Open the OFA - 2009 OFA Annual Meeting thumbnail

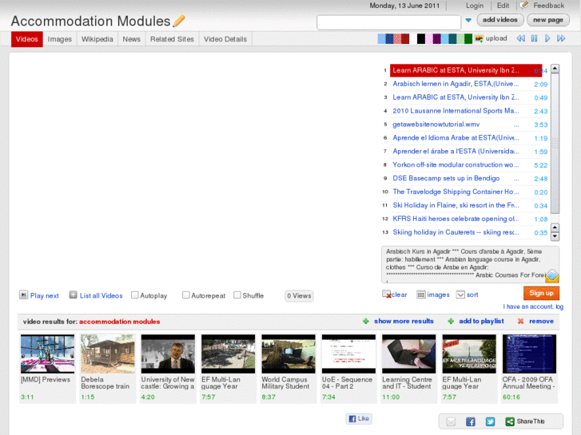529,354
